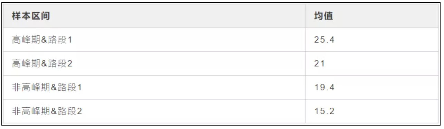The width and height of the screenshot is (444, 129).
Task: Select the 高峰期&路段1 cell
Action: [155, 40]
